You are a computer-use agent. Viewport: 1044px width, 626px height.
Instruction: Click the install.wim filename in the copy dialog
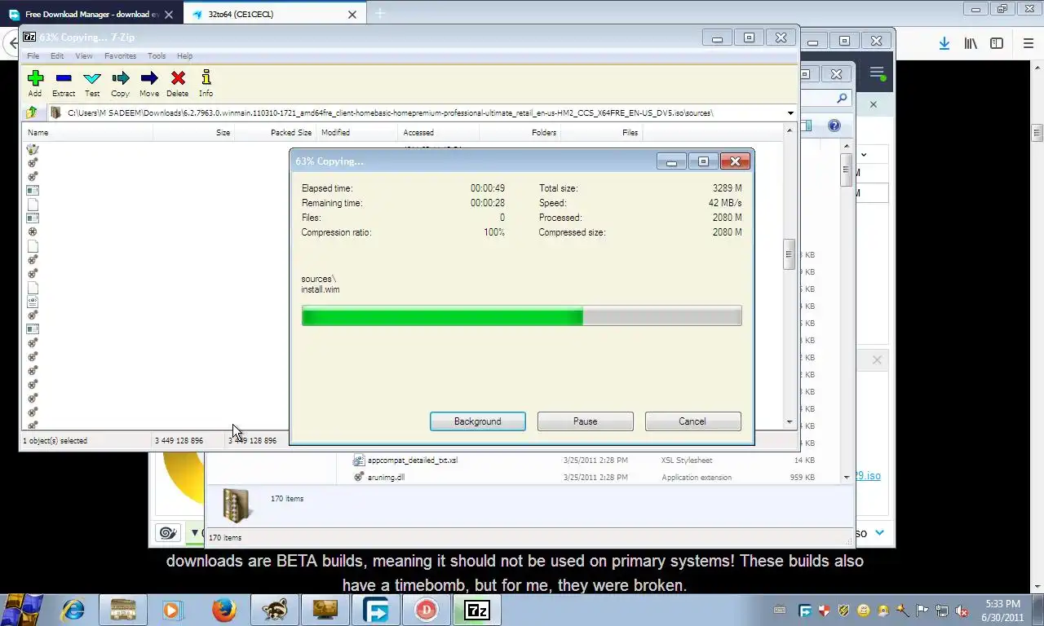(321, 289)
